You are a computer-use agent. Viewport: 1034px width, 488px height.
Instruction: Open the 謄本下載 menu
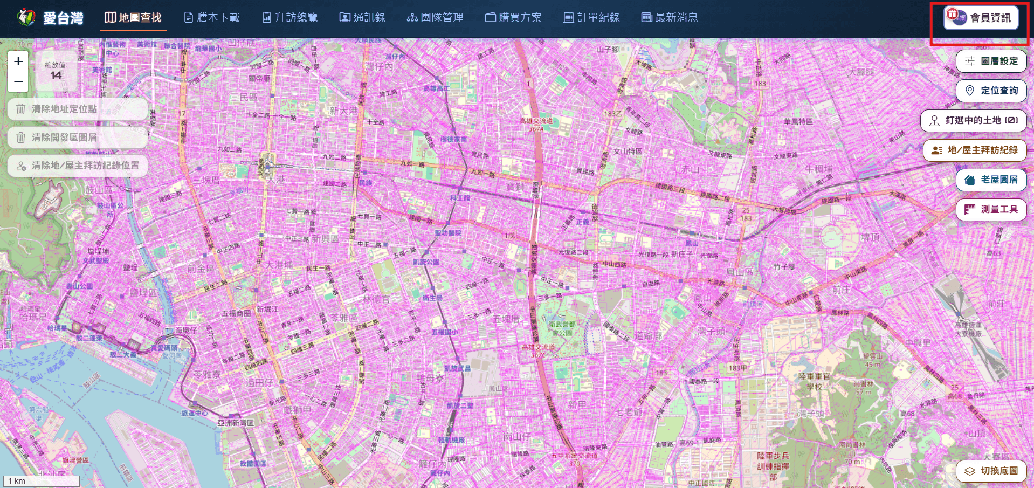click(212, 18)
